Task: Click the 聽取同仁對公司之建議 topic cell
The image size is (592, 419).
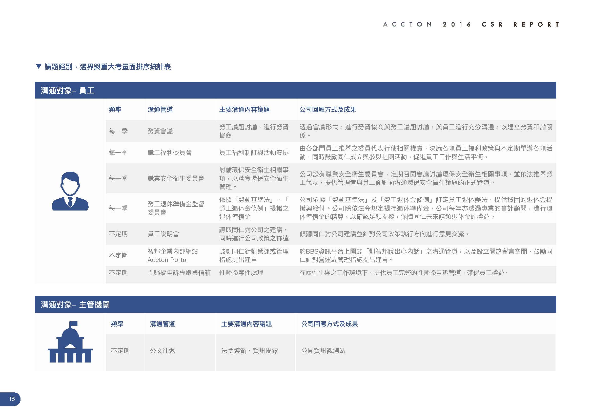Action: click(254, 234)
